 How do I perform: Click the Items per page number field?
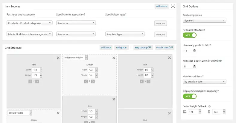190,66
